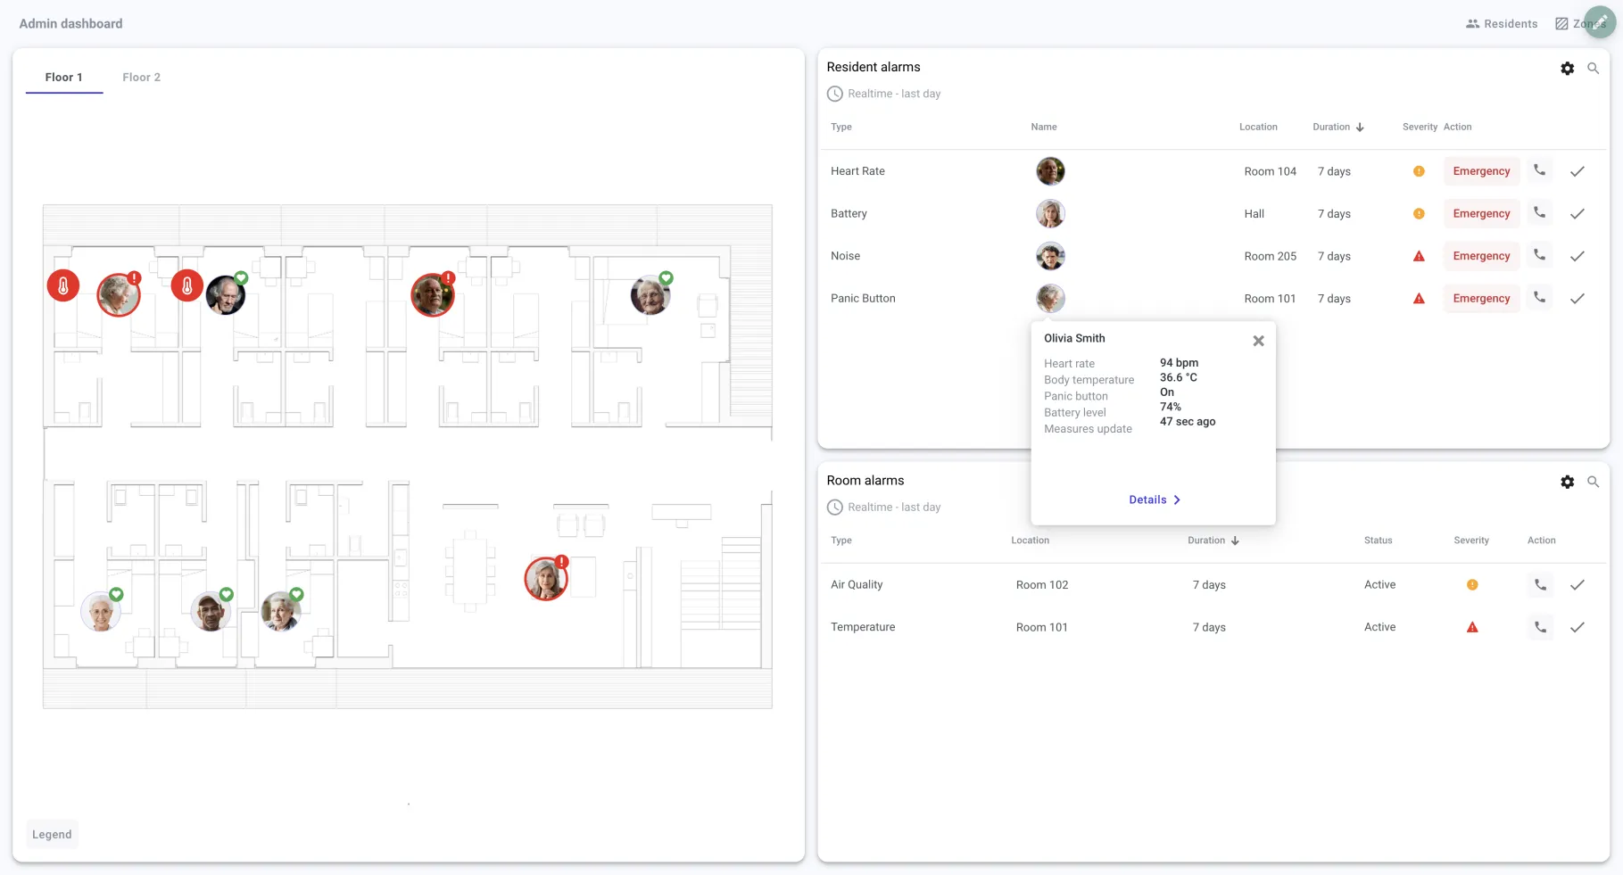Open the Zones view

pos(1573,23)
